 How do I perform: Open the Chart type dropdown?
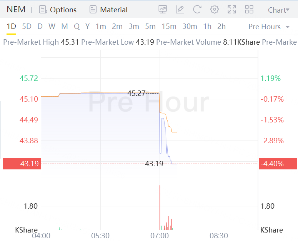278,10
